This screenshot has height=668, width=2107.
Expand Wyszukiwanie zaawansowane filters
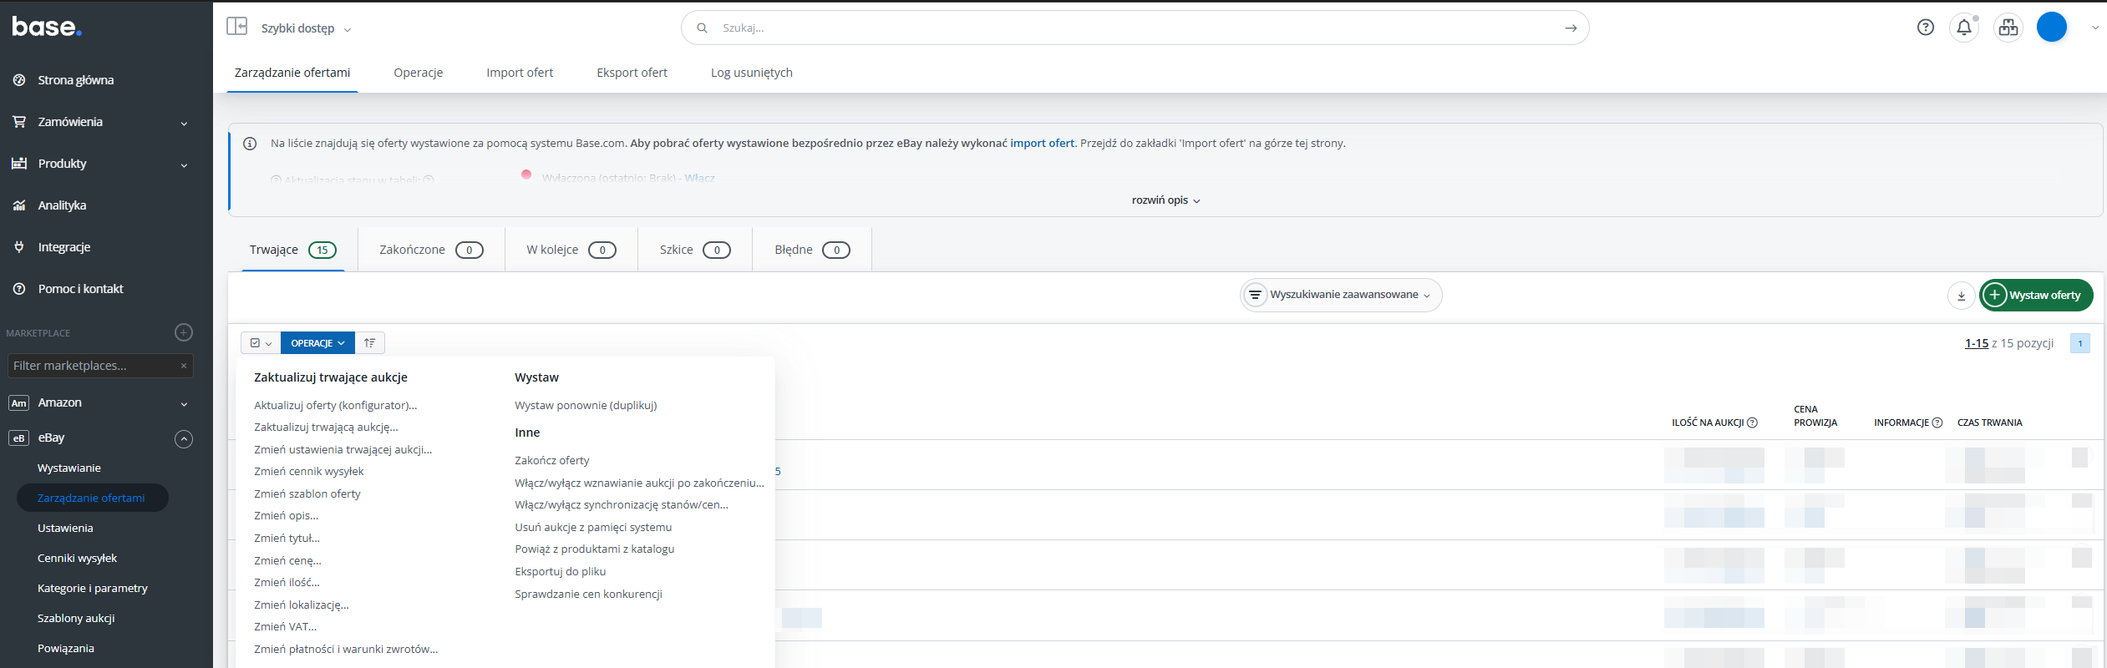coord(1341,295)
